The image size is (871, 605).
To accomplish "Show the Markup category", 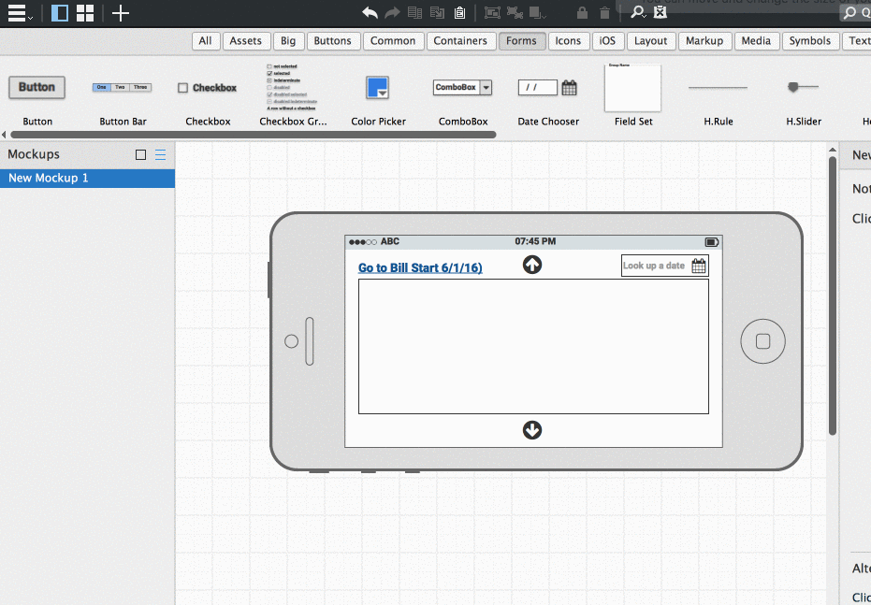I will coord(704,41).
